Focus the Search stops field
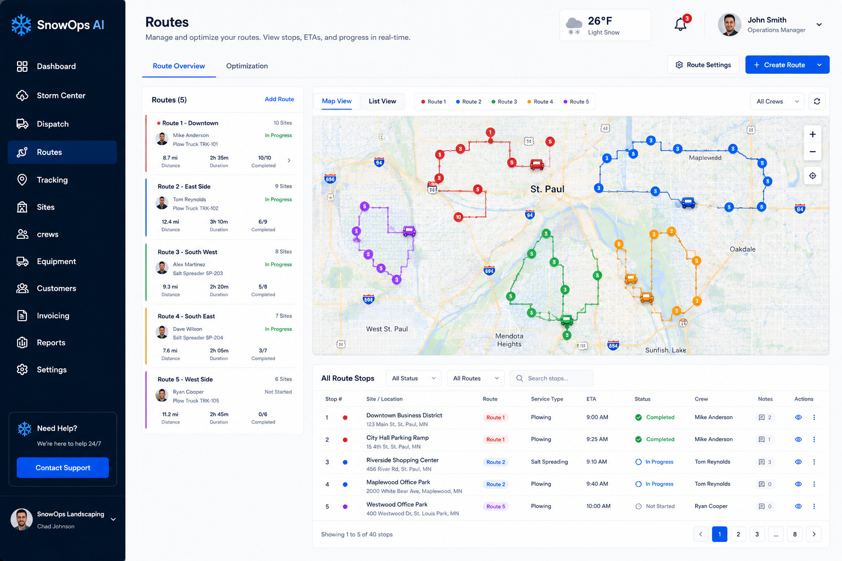Image resolution: width=842 pixels, height=561 pixels. click(x=551, y=378)
